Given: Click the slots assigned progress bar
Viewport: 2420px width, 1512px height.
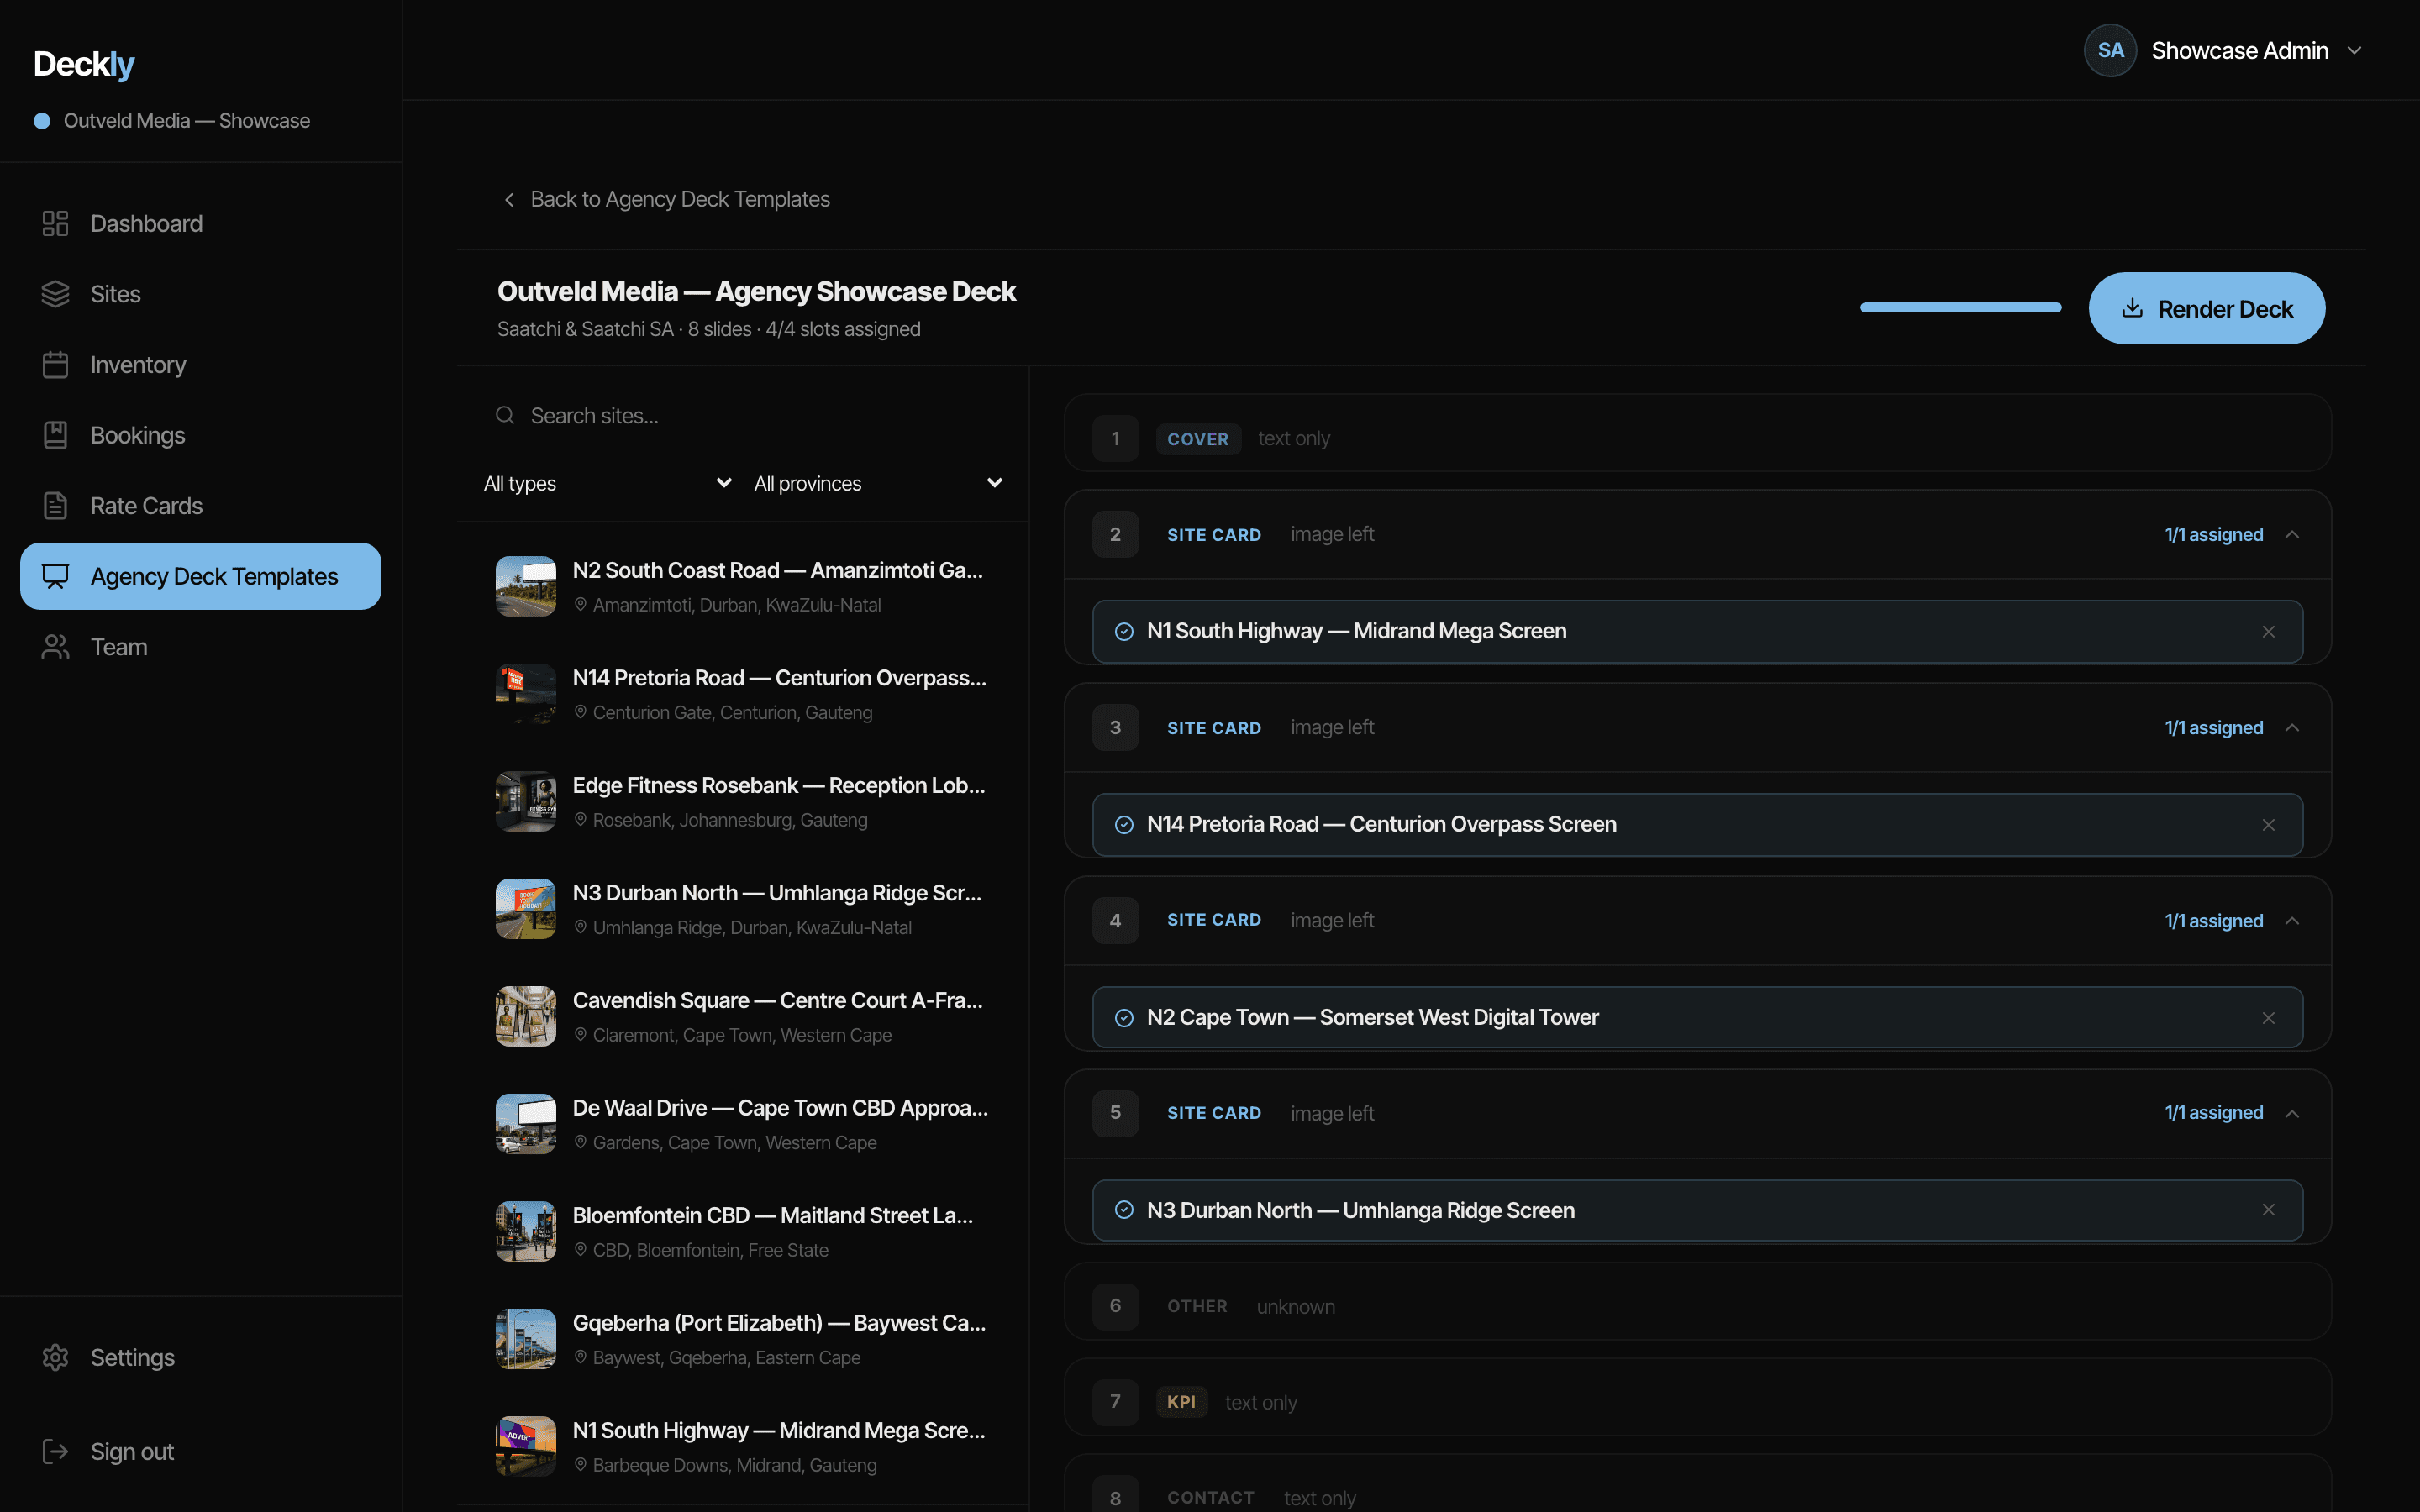Looking at the screenshot, I should click(x=1960, y=307).
